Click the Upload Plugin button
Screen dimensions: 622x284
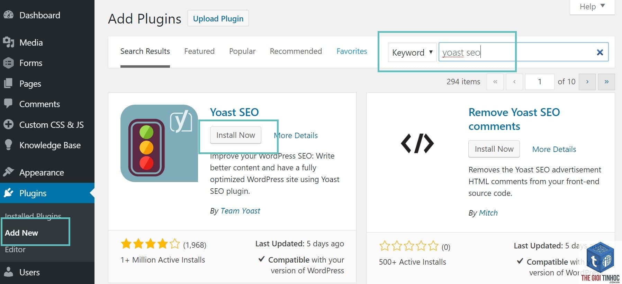[x=218, y=18]
